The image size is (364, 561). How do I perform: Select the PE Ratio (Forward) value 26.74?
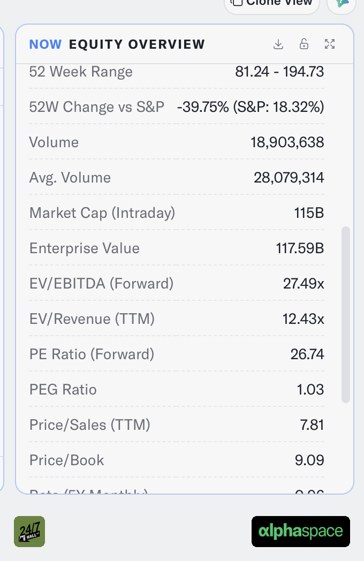point(307,354)
